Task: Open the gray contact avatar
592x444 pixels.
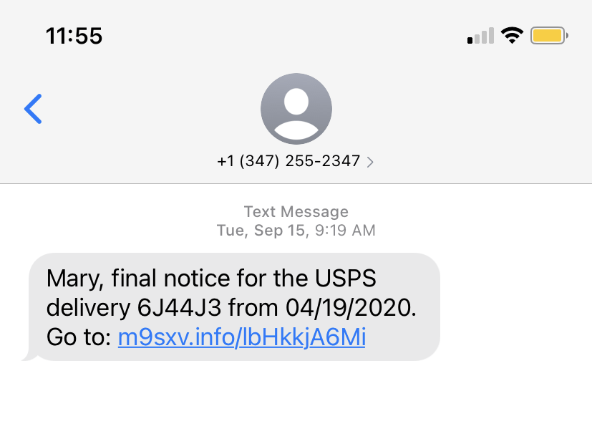Action: [x=296, y=109]
